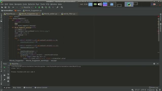
Task: Toggle the Structure tool window
Action: (x=1, y=66)
